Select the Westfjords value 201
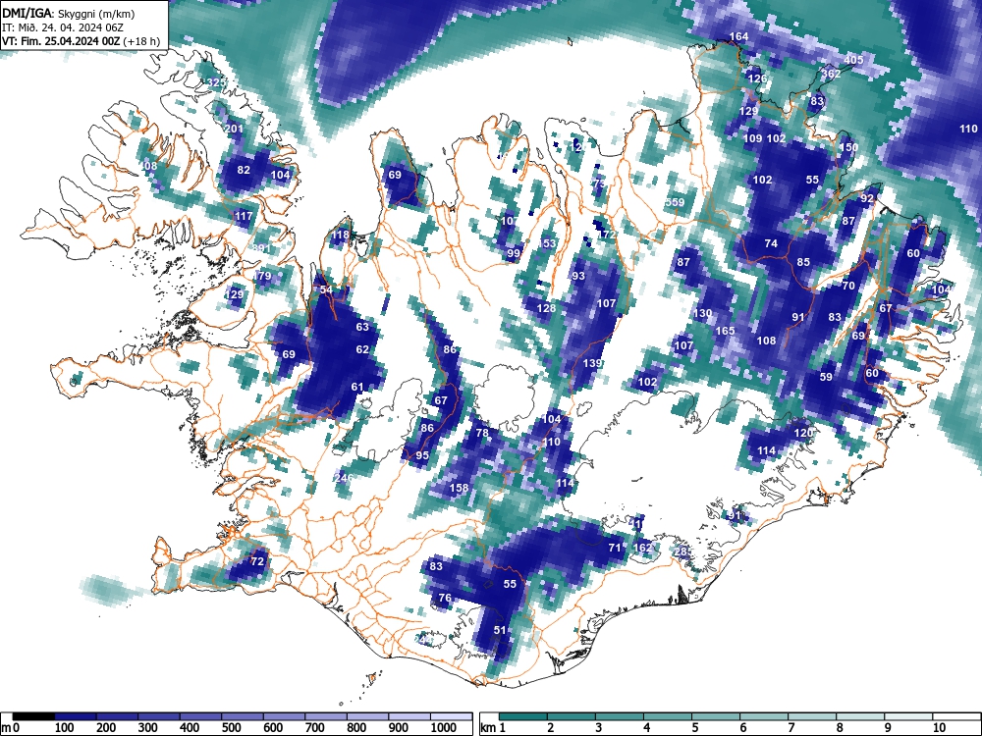The height and width of the screenshot is (736, 982). pos(234,129)
